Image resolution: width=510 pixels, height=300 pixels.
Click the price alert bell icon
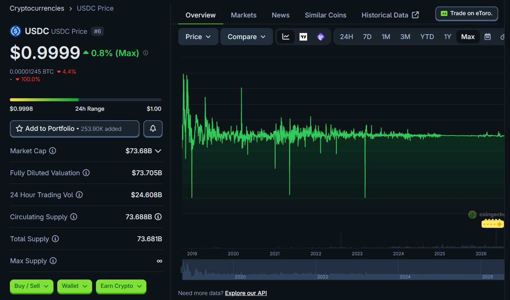click(x=153, y=129)
